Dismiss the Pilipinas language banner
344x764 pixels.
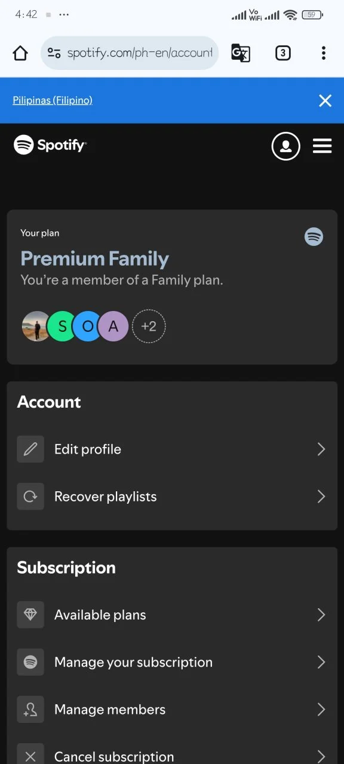tap(325, 100)
